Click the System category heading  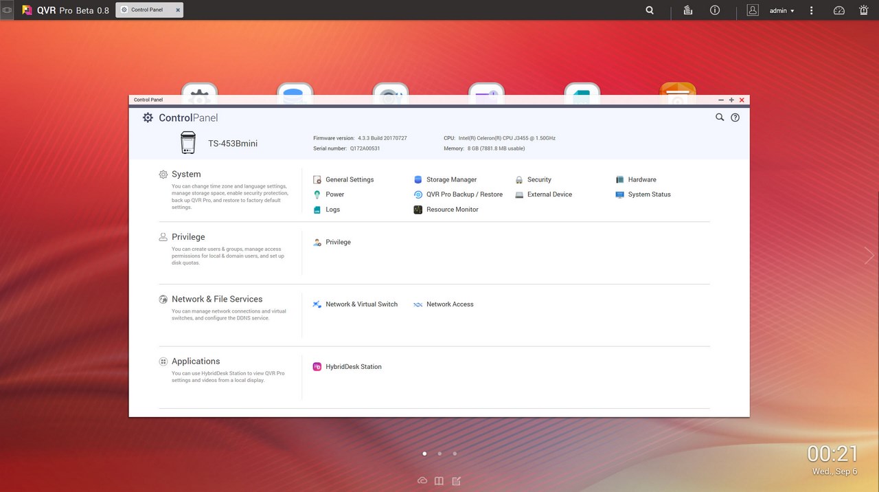[x=186, y=174]
